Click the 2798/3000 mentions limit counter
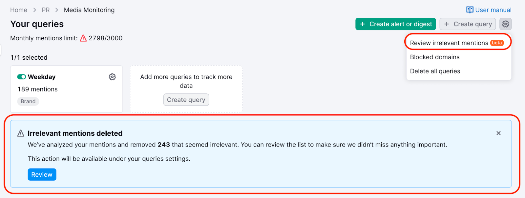 tap(105, 38)
